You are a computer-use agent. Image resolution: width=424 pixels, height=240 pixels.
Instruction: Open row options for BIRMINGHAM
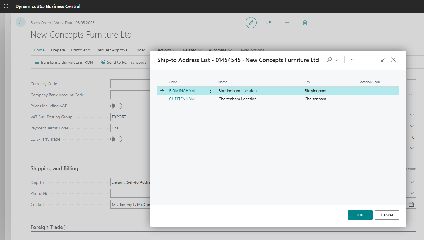[x=210, y=91]
